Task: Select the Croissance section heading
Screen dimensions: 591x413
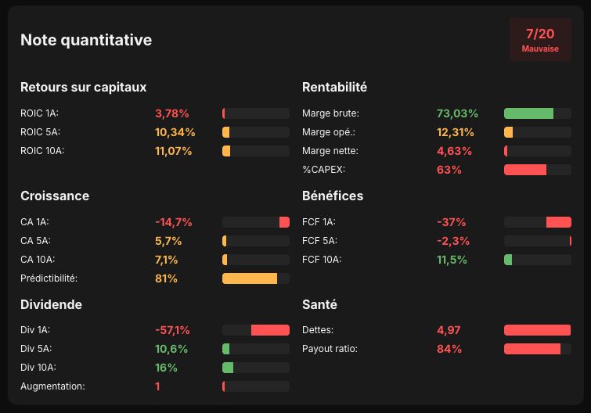Action: click(x=55, y=196)
